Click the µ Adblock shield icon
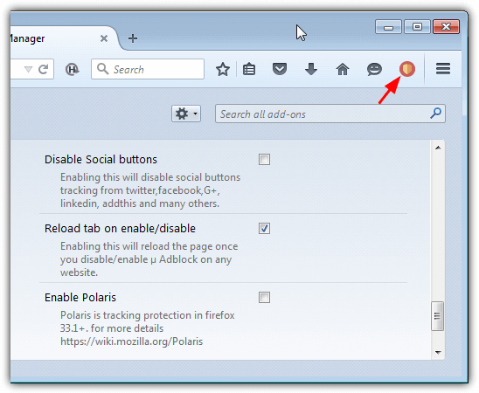 coord(407,69)
